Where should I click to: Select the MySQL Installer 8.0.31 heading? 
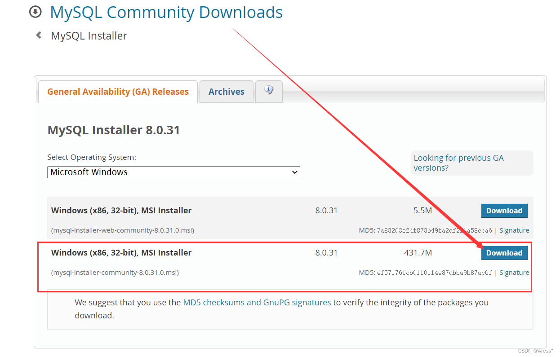coord(114,130)
